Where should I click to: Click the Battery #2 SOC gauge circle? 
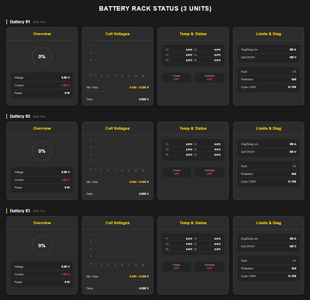coord(42,151)
